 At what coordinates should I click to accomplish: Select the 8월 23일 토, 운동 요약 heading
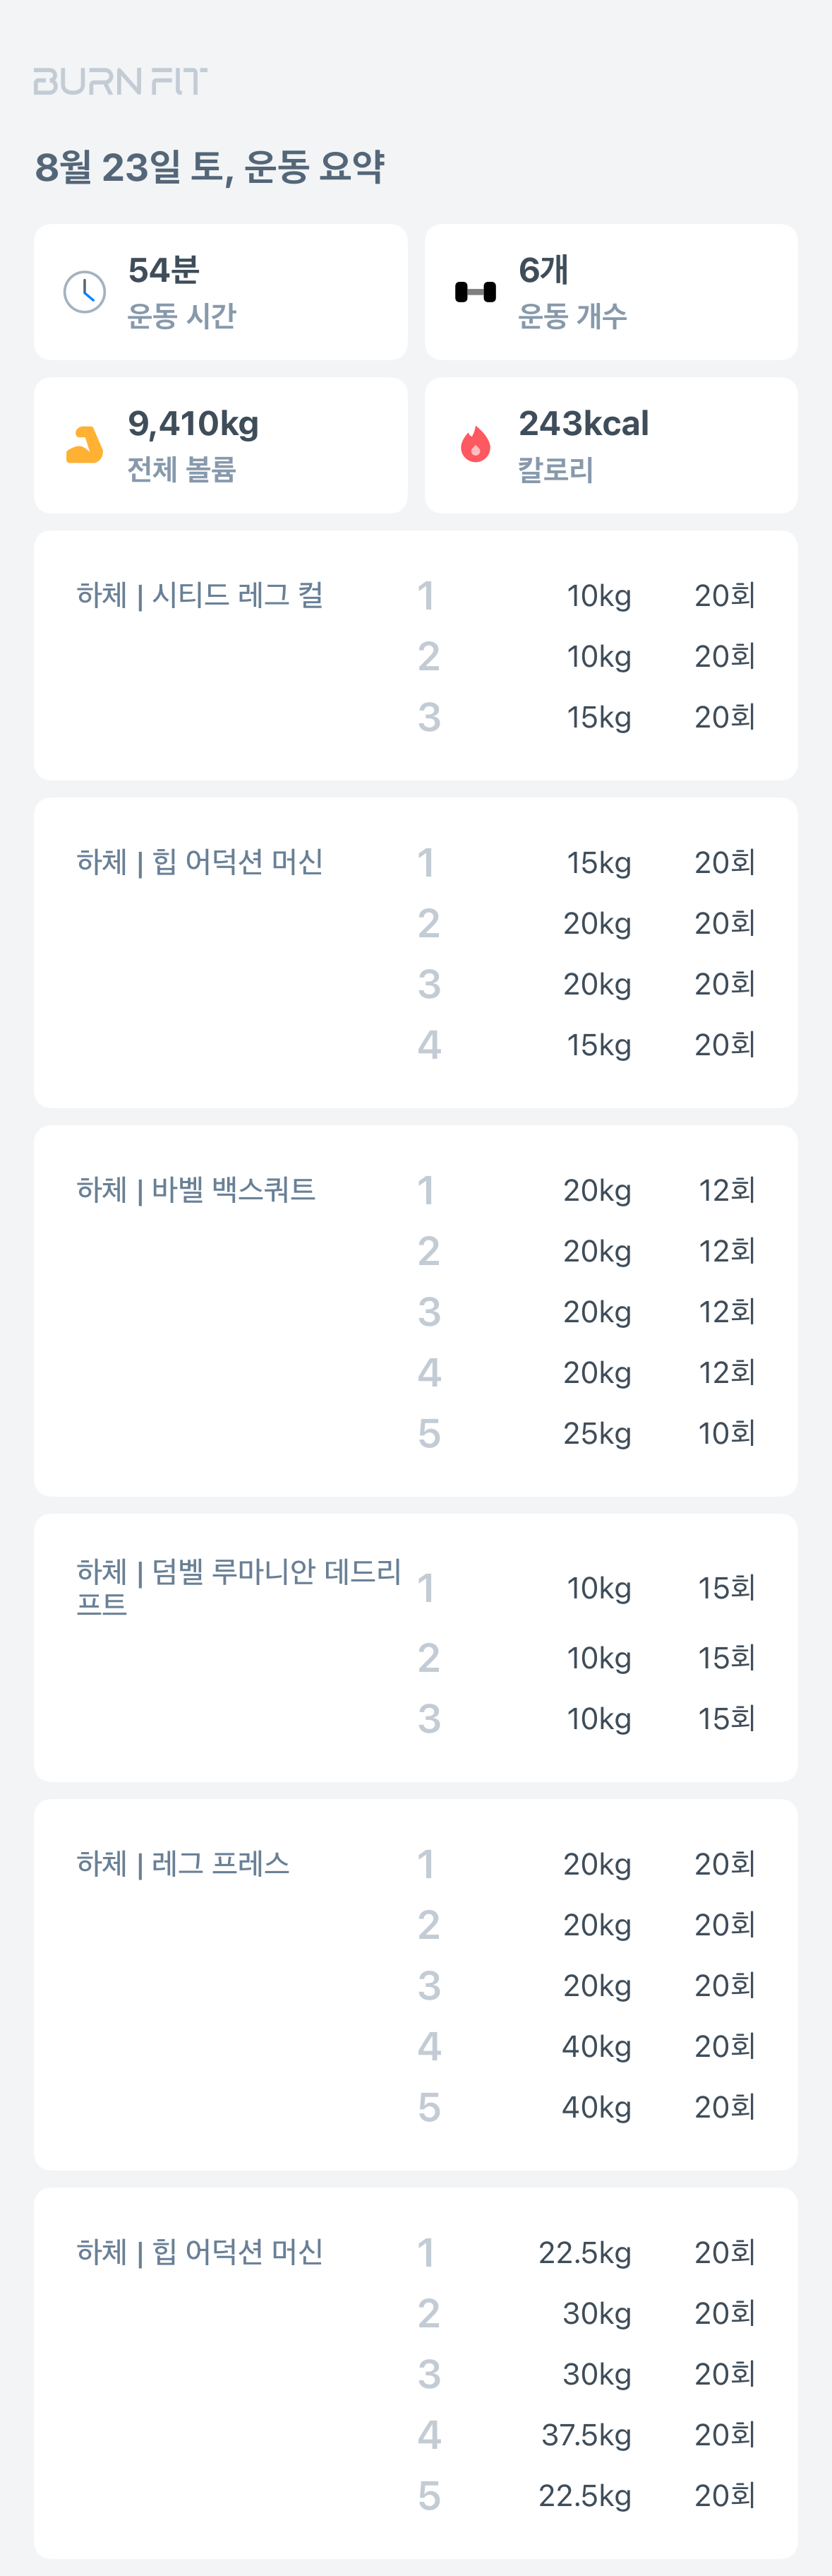[x=210, y=167]
